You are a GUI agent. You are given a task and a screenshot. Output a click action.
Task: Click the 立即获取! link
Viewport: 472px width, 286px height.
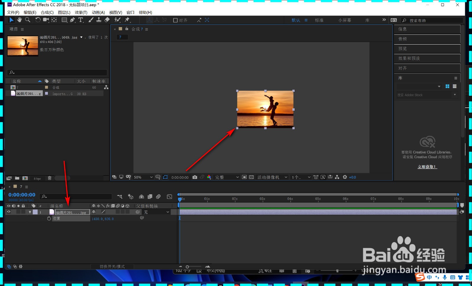pyautogui.click(x=427, y=167)
